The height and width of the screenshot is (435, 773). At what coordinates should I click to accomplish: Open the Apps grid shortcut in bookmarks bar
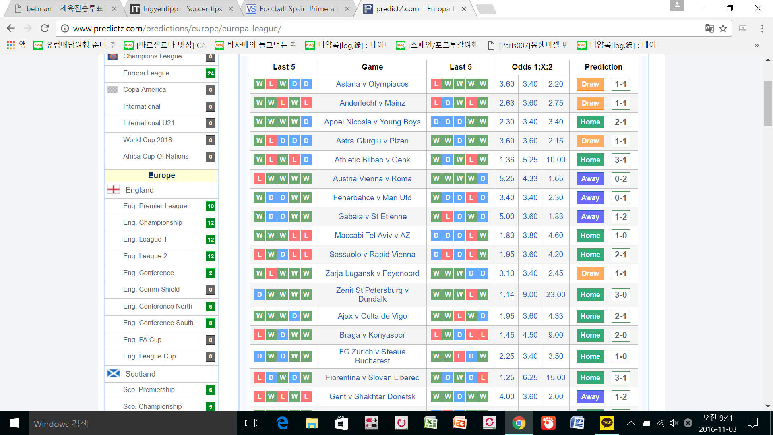16,45
